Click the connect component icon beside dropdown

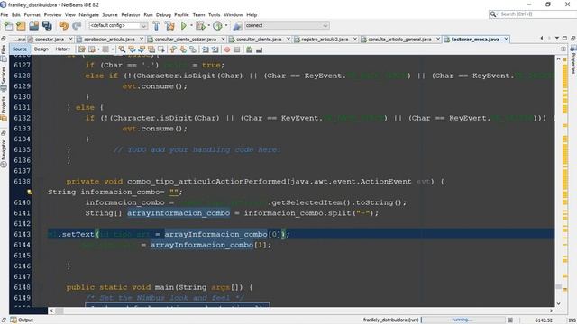tap(237, 26)
